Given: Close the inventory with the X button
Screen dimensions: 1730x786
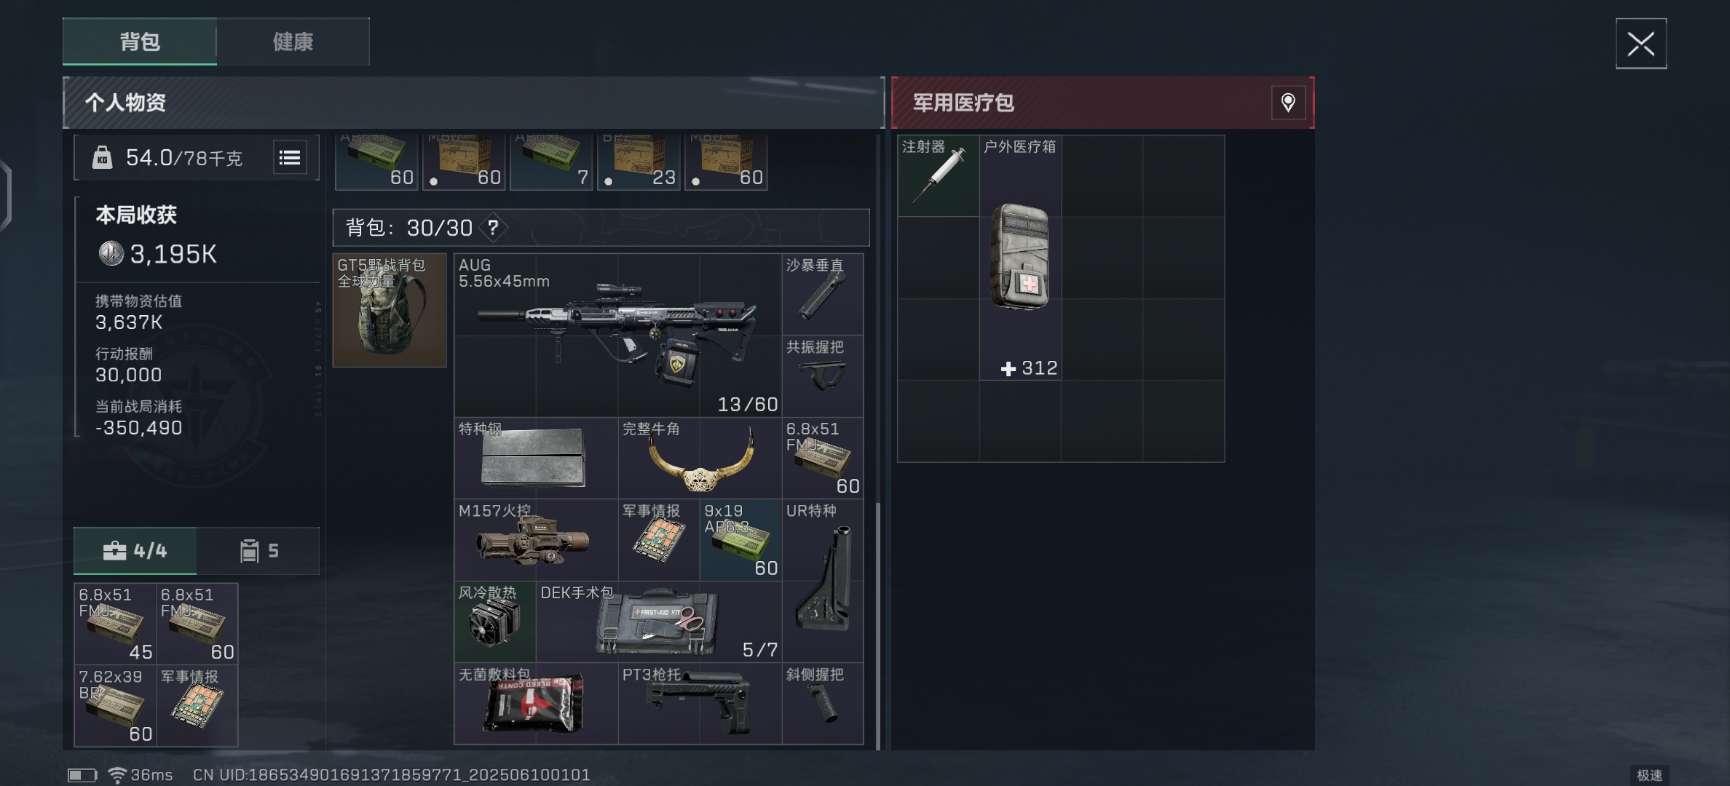Looking at the screenshot, I should pyautogui.click(x=1641, y=44).
